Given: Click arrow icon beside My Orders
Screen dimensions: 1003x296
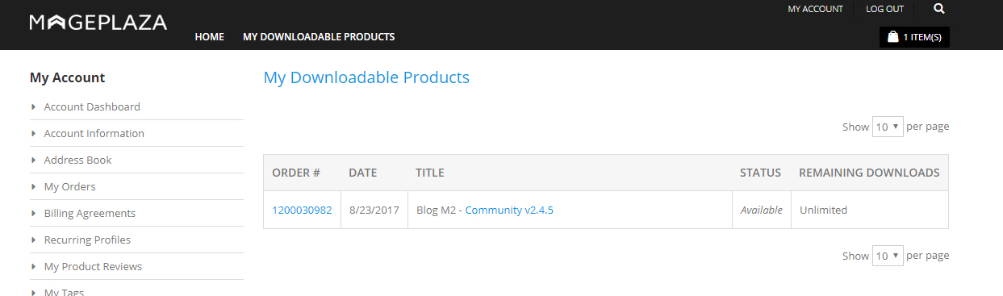Looking at the screenshot, I should point(34,186).
